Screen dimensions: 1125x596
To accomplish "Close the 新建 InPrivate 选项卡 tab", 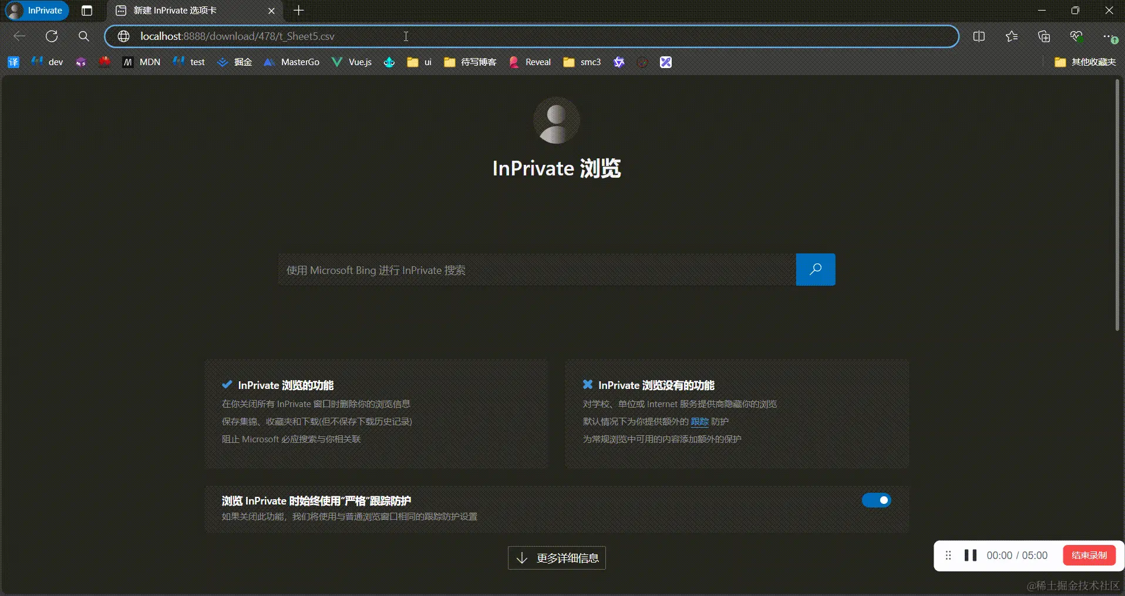I will point(271,11).
